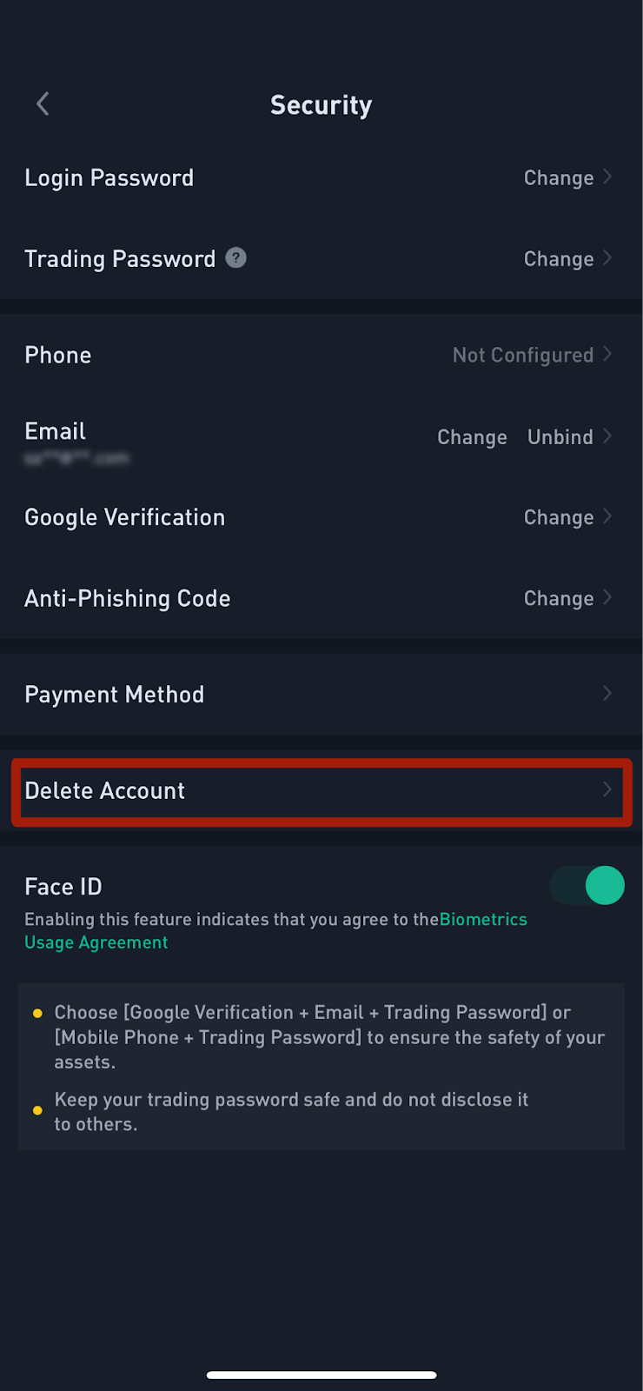Viewport: 643px width, 1391px height.
Task: Go back using the left arrow icon
Action: pyautogui.click(x=43, y=104)
